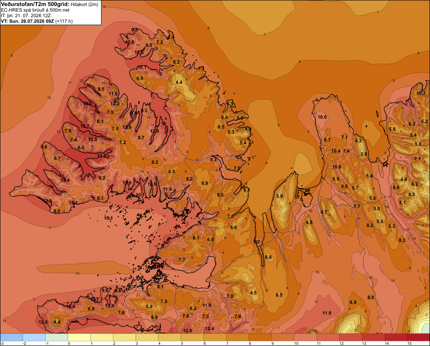Click the legend tick label 15

tap(409, 343)
